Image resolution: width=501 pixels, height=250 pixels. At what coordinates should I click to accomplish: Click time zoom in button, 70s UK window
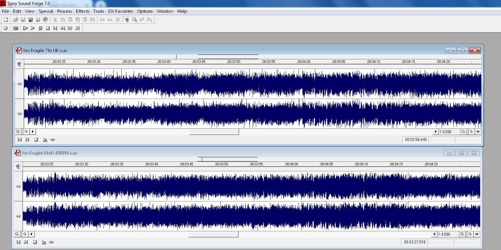click(463, 131)
